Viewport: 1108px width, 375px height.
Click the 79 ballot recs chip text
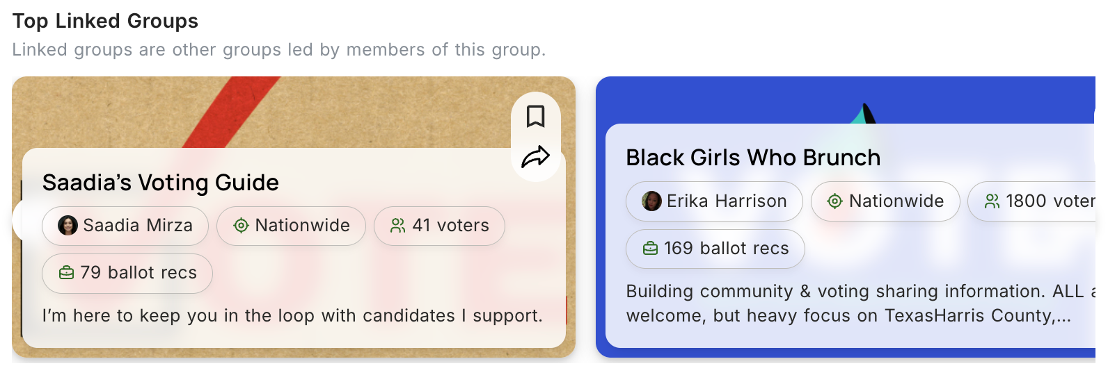(x=138, y=273)
